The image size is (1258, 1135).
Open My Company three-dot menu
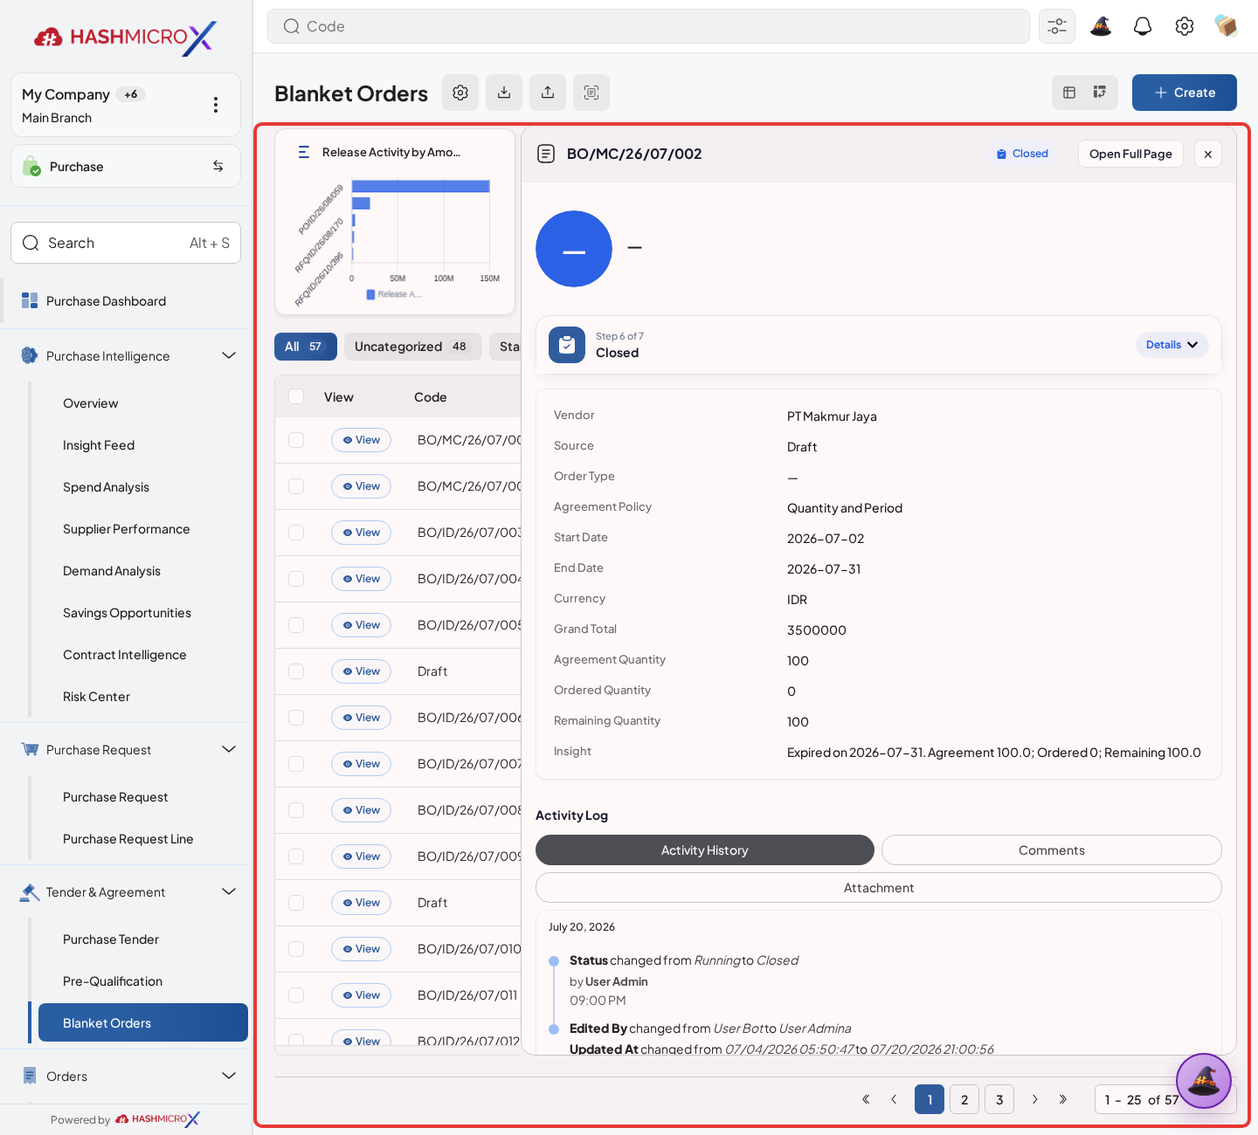(x=216, y=105)
